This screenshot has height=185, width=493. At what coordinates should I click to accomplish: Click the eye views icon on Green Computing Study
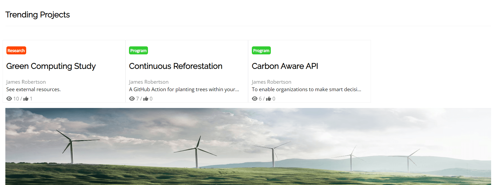tap(9, 99)
